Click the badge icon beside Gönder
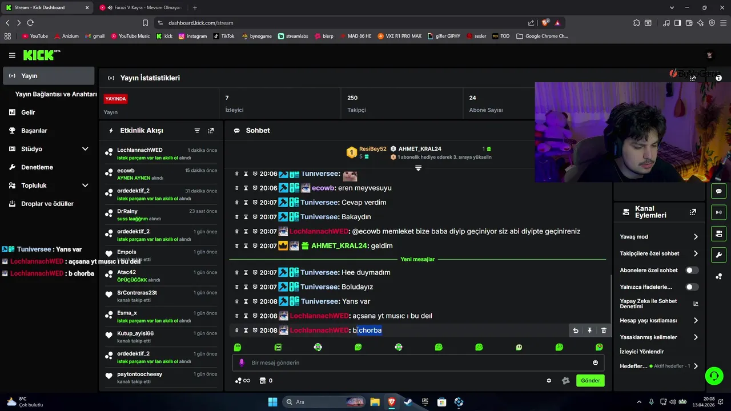Screen dimensions: 731x411 tap(566, 381)
